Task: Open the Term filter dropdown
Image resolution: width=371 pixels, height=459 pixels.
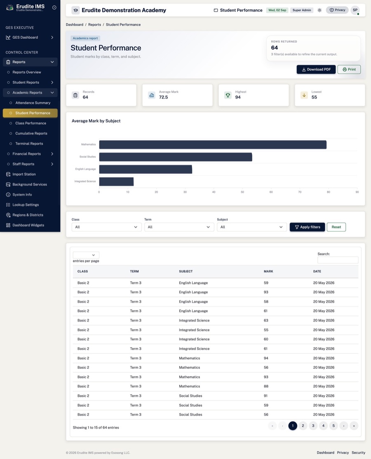Action: (x=179, y=227)
